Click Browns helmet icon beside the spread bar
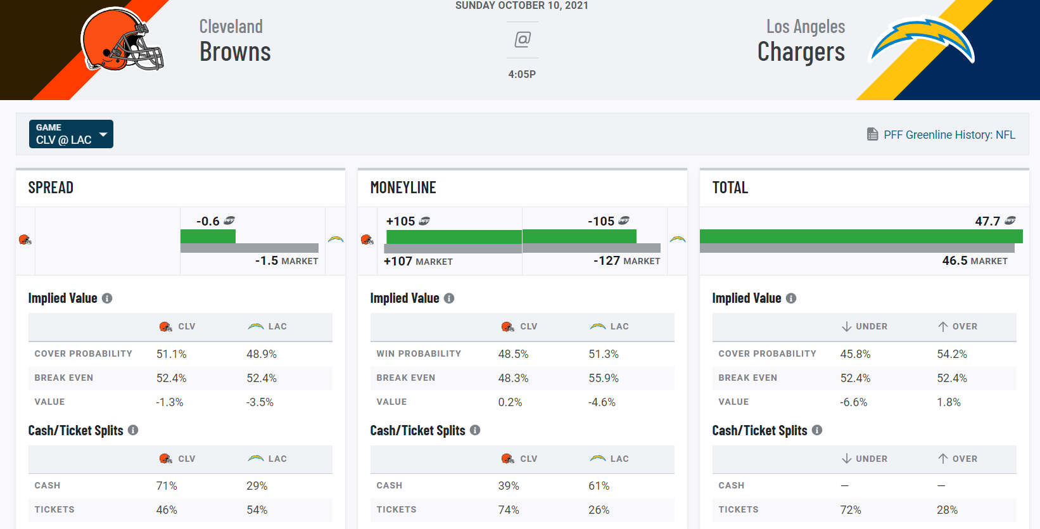The image size is (1040, 529). coord(25,239)
